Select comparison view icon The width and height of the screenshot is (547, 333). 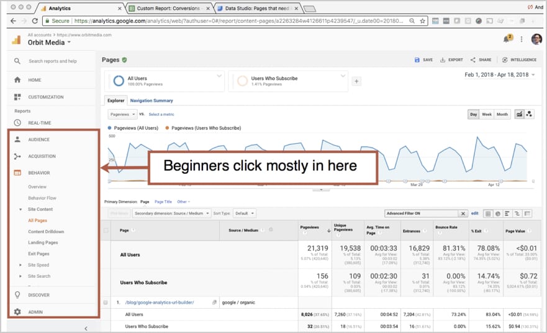[517, 213]
